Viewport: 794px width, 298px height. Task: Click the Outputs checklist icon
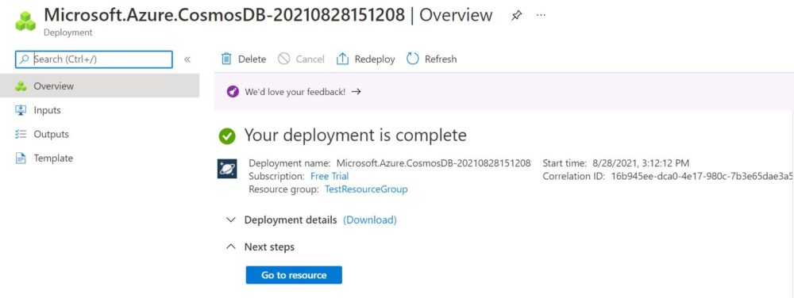(x=21, y=135)
